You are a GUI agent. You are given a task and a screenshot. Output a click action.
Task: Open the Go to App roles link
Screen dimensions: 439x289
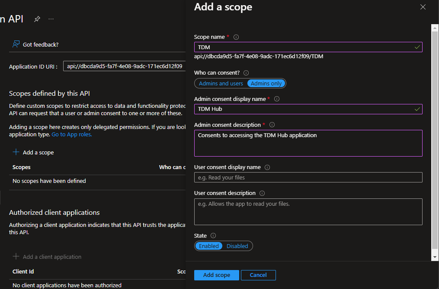[x=72, y=134]
